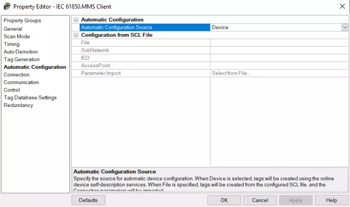
Task: Click the Parameter Import property label
Action: pyautogui.click(x=101, y=73)
